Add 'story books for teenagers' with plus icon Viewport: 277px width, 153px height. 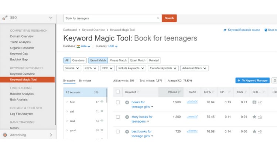pos(127,117)
